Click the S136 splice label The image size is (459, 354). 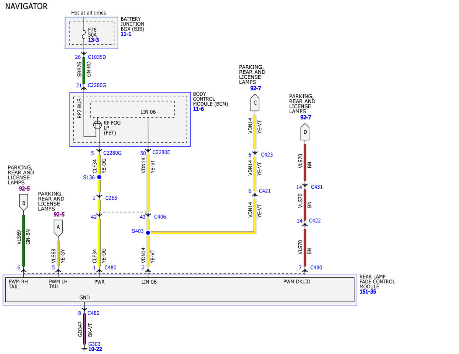pos(88,177)
